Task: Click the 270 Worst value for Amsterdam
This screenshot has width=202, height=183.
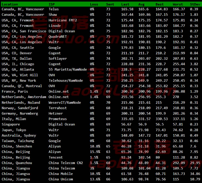Action: (x=176, y=97)
